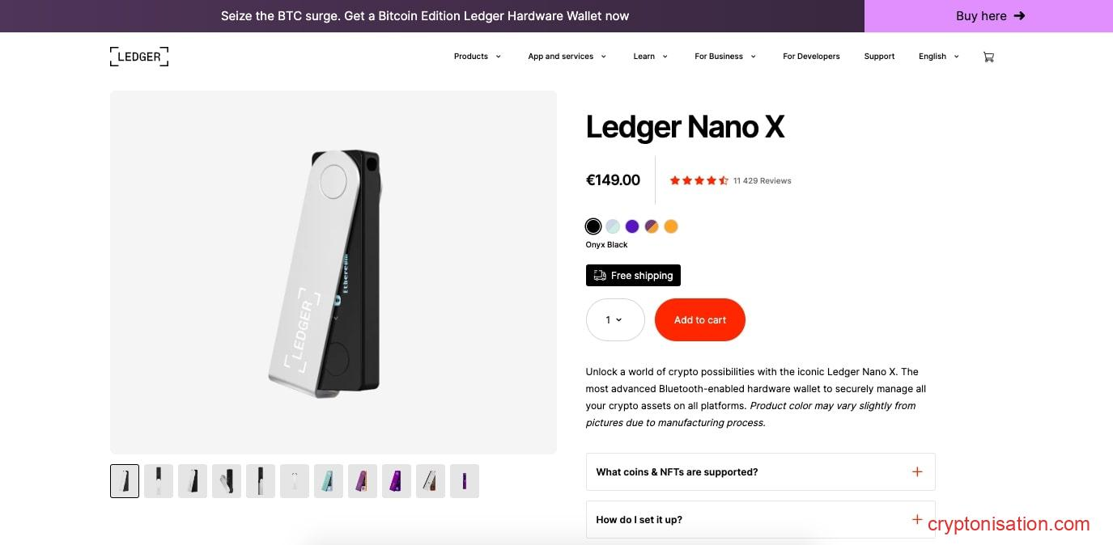Click the Add to cart button
Screen dimensions: 1113x545
click(x=699, y=319)
